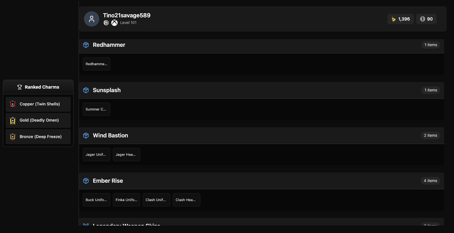Open the Summer C... item in Sunsplash
Image resolution: width=454 pixels, height=233 pixels.
click(x=96, y=109)
